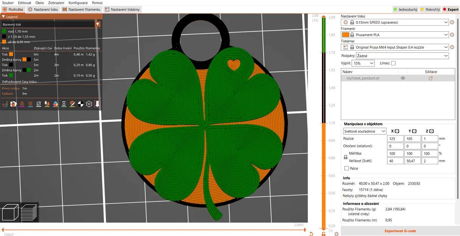
Task: Toggle custom G-code markers icon
Action: tap(72, 104)
